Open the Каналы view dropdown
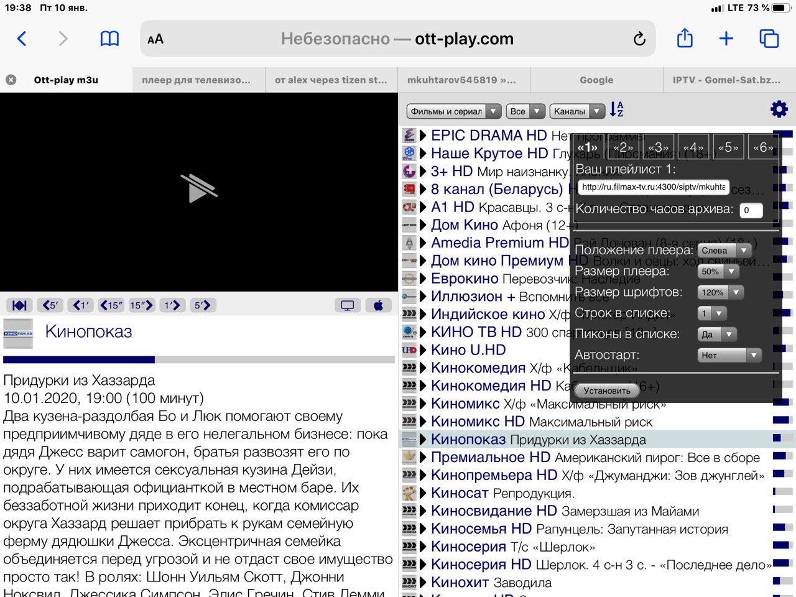The image size is (796, 597). pos(577,111)
